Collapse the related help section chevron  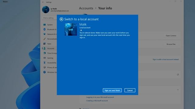(178, 90)
